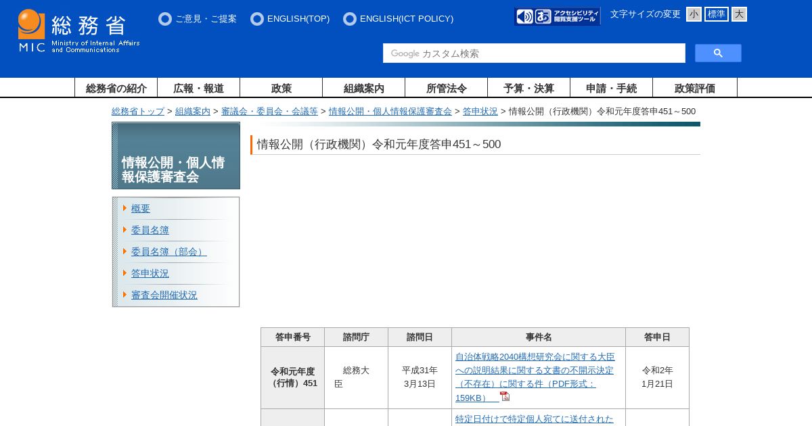
Task: Focus the Google カスタム検索 field
Action: [x=534, y=53]
